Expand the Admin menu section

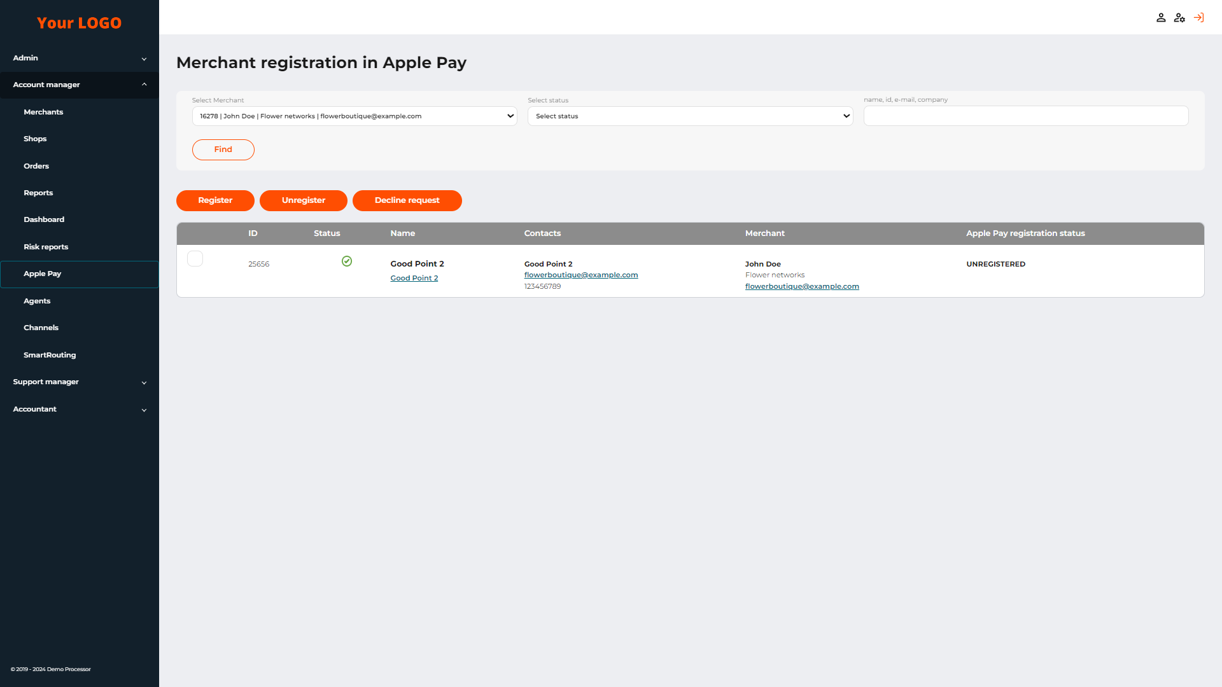click(x=80, y=58)
